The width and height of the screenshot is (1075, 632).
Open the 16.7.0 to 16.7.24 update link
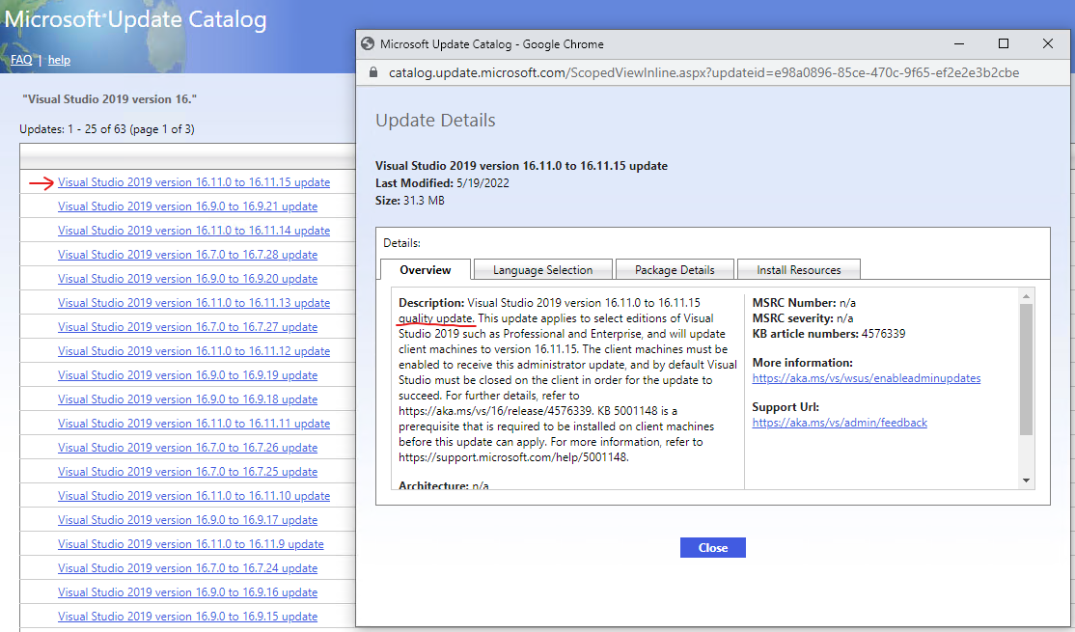click(188, 568)
